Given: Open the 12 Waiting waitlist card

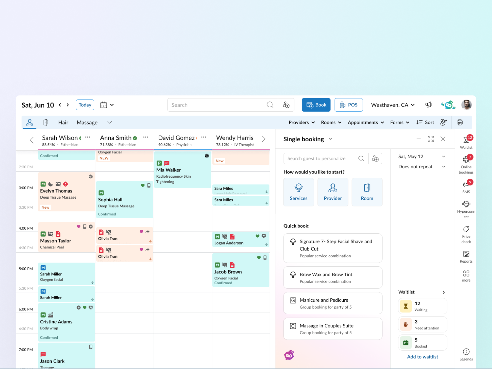Looking at the screenshot, I should (x=423, y=306).
